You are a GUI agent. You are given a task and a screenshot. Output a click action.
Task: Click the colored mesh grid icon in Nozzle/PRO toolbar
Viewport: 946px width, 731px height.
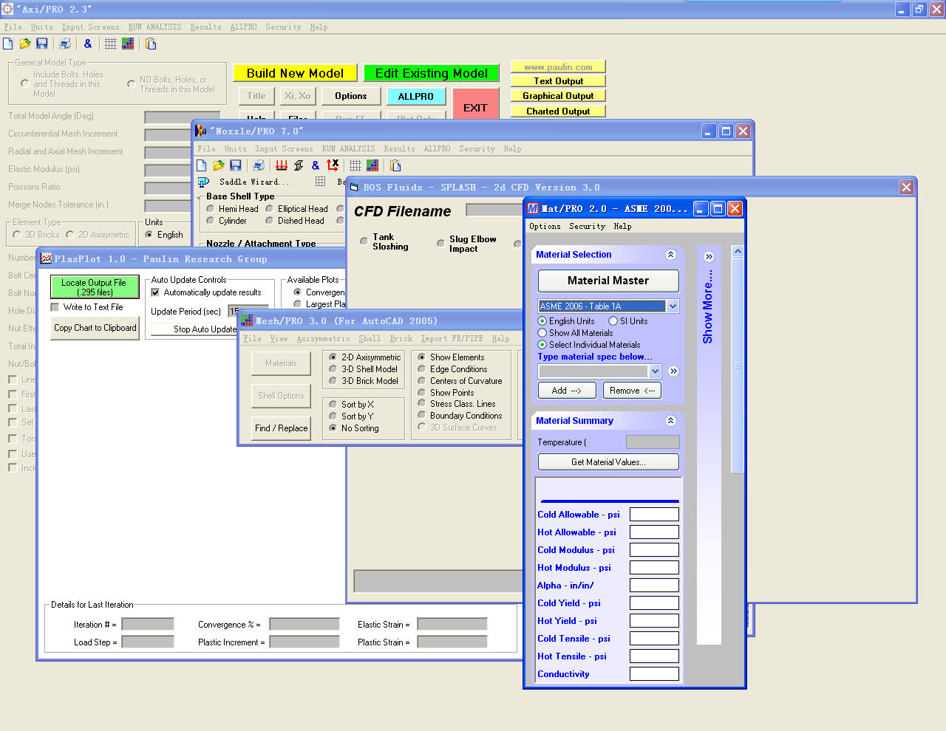[x=372, y=165]
